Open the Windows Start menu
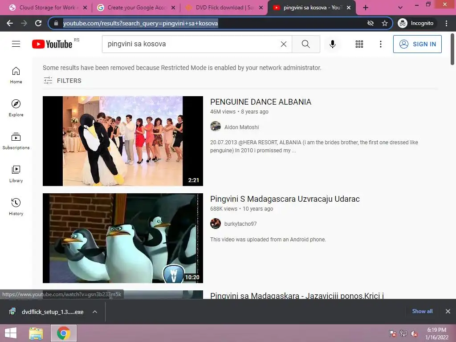Viewport: 456px width, 342px height. point(11,333)
